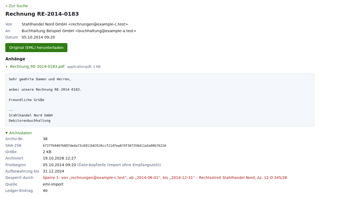Click the Datum value 05.10.2014 09:20

[38, 37]
